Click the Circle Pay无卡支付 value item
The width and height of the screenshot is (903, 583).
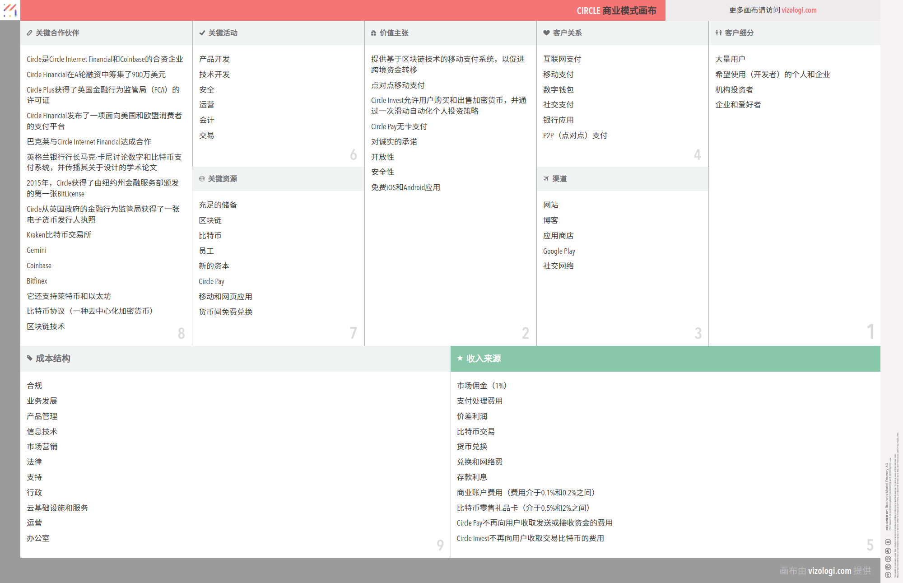pyautogui.click(x=399, y=126)
